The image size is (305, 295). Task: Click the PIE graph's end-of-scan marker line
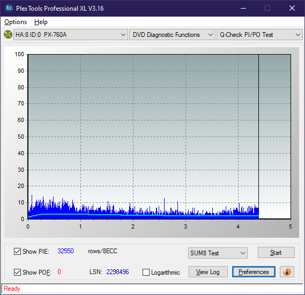pos(258,137)
